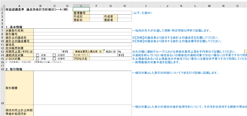This screenshot has width=247, height=116.
Task: Click the 作成日 label cell
Action: point(81,16)
